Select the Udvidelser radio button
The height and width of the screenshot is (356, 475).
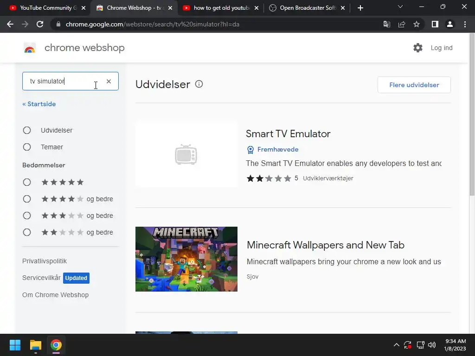tap(27, 130)
